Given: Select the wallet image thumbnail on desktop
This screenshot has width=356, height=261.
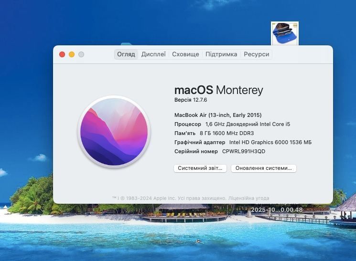Looking at the screenshot, I should pos(285,33).
